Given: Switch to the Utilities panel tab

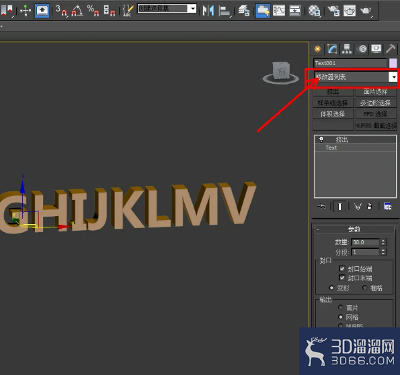Looking at the screenshot, I should click(391, 48).
